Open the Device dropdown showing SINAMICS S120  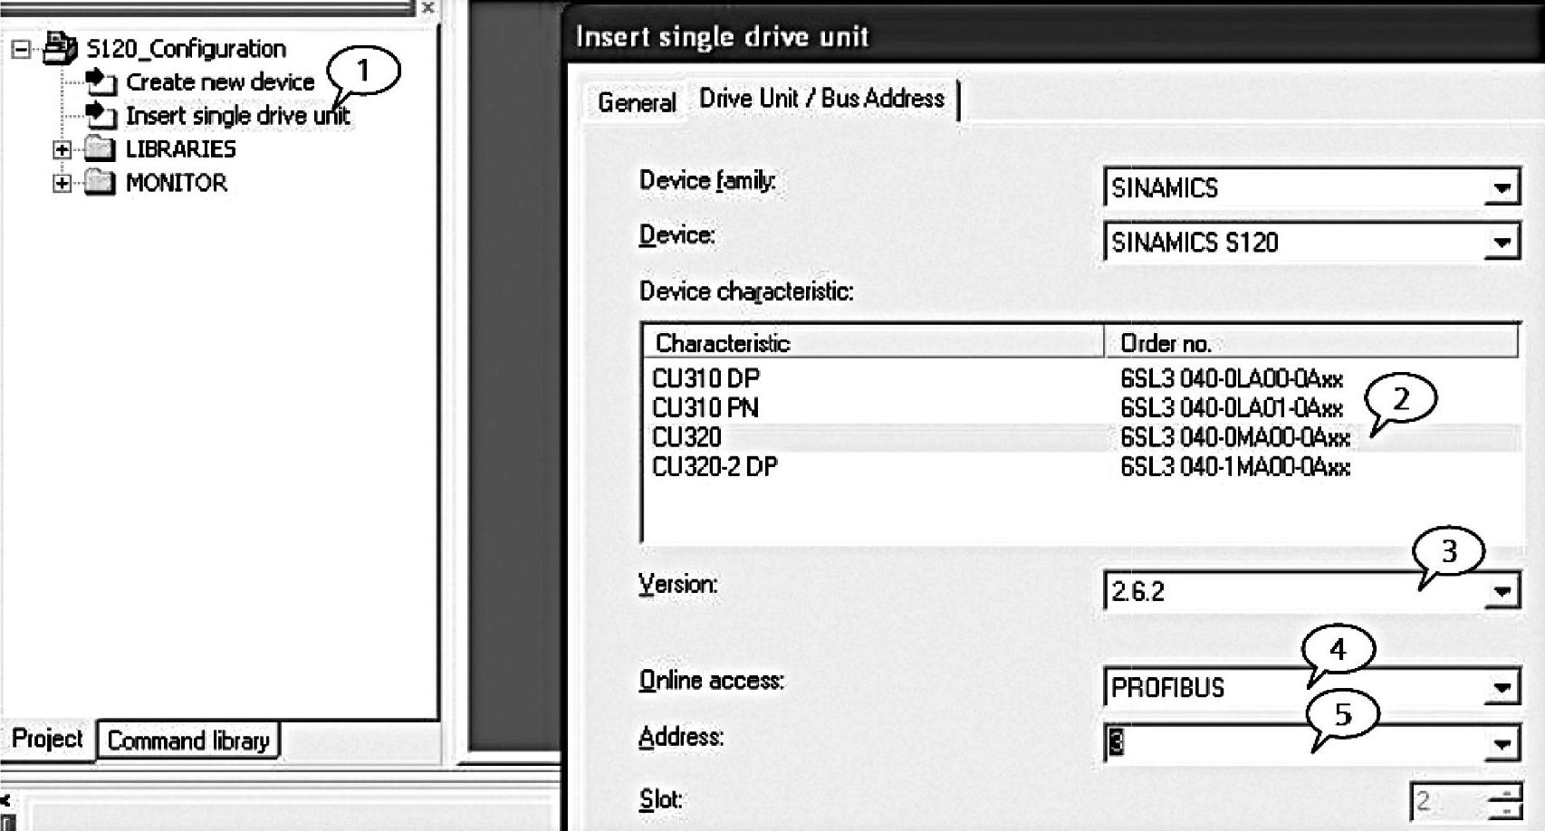(x=1502, y=243)
